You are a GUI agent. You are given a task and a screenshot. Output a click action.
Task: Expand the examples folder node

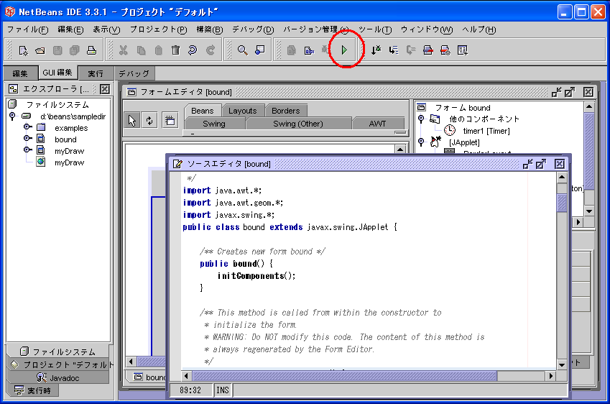click(27, 127)
